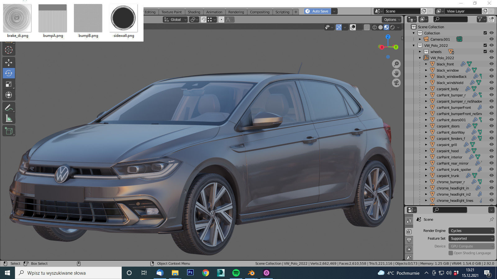Open the Output properties tab
This screenshot has height=279, width=497.
tap(409, 240)
